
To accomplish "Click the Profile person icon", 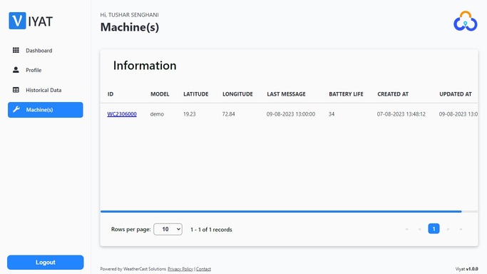I will pos(16,70).
